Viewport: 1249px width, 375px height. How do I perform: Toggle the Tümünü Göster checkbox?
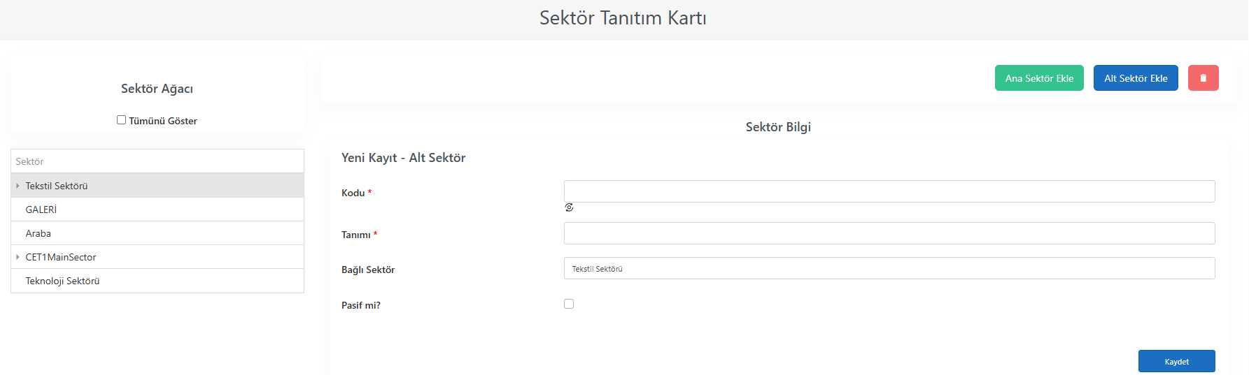[121, 120]
